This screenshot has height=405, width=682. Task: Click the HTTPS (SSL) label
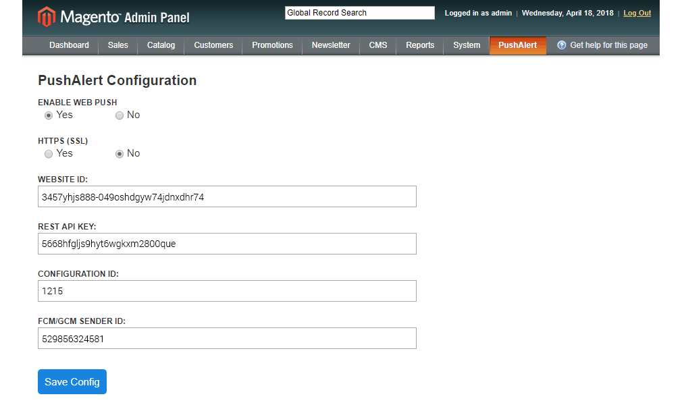(63, 141)
